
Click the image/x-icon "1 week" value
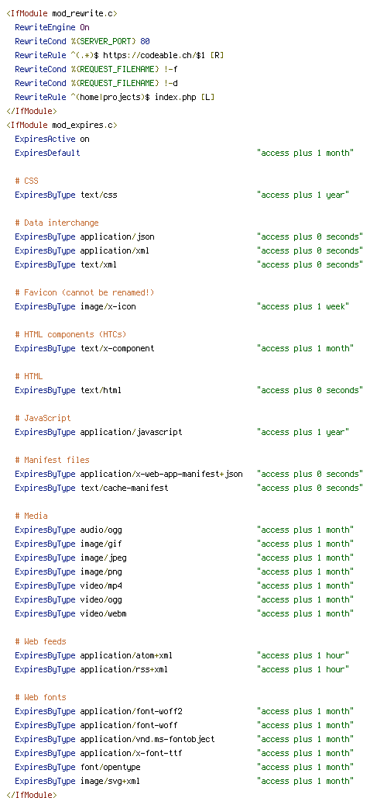[x=303, y=306]
